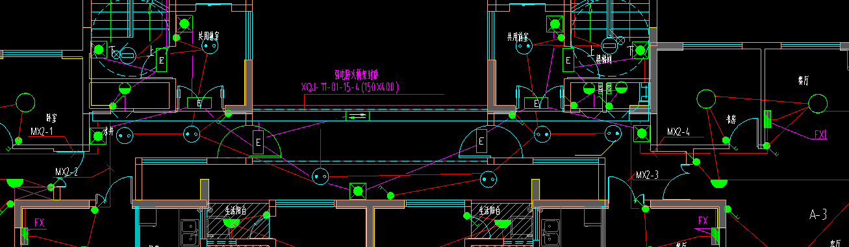Select the green-hatched FX1 distribution box

768,119
